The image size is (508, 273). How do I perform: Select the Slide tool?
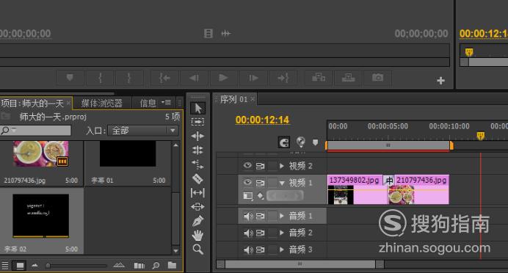[x=197, y=207]
